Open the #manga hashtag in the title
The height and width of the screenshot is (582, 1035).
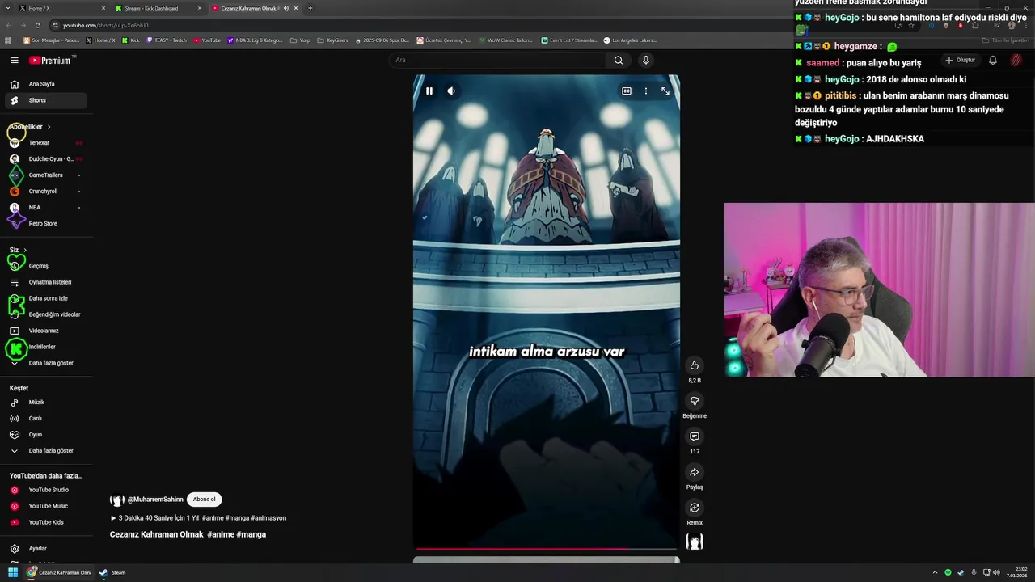point(251,534)
